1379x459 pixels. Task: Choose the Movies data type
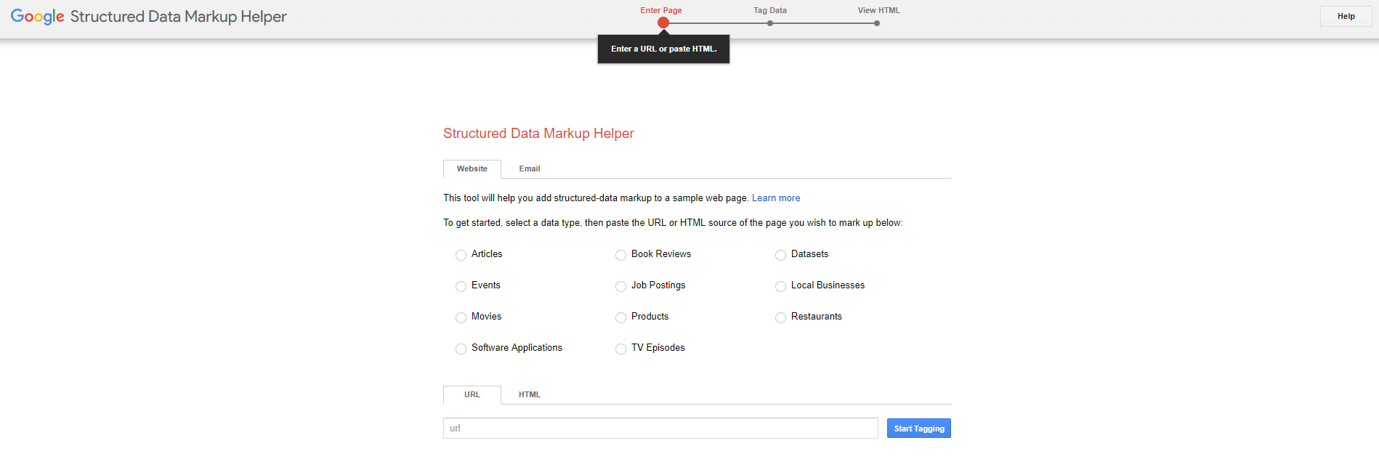point(461,317)
